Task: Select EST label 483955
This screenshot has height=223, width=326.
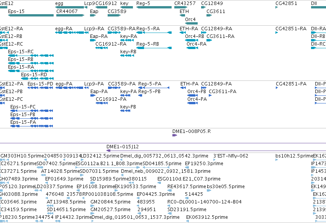Action: click(146, 202)
